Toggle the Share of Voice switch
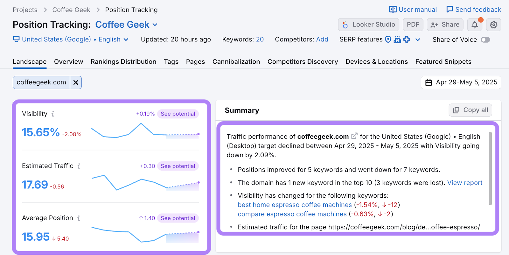This screenshot has width=509, height=255. 485,40
